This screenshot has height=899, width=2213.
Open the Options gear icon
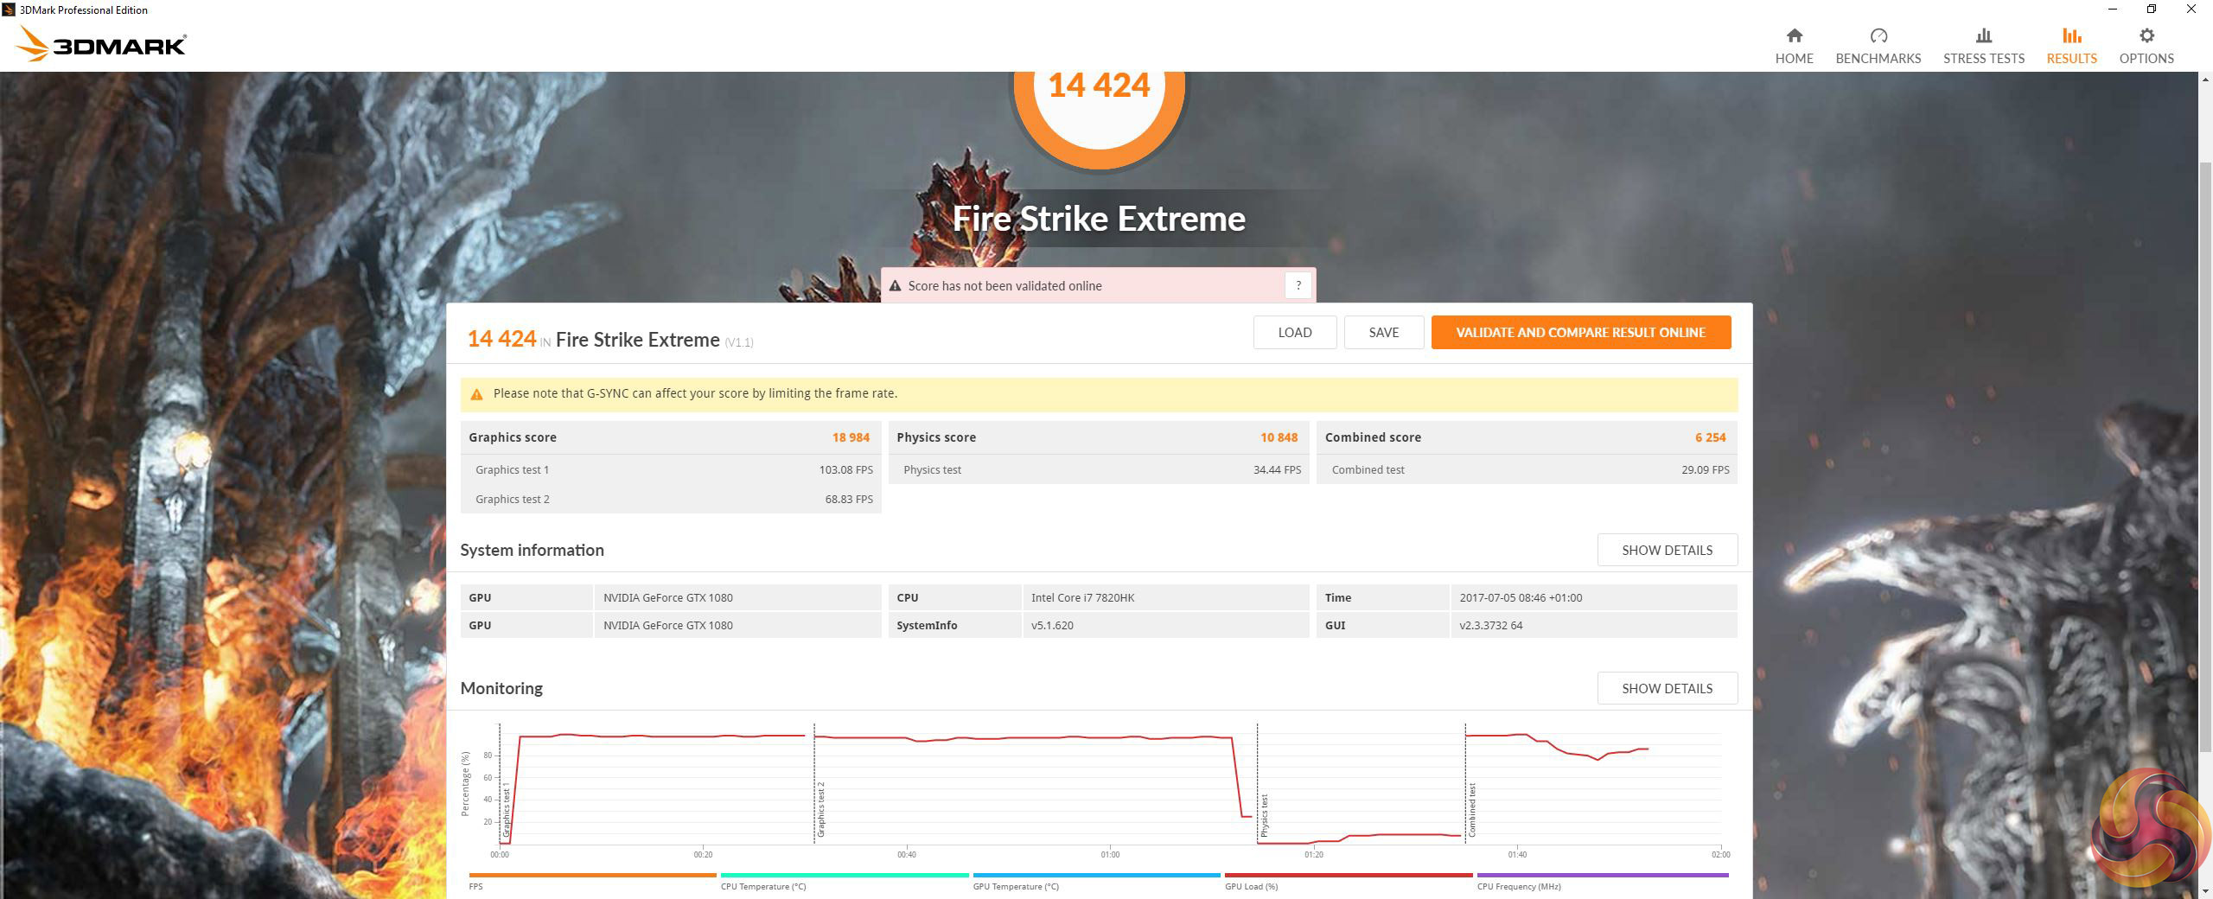tap(2146, 35)
